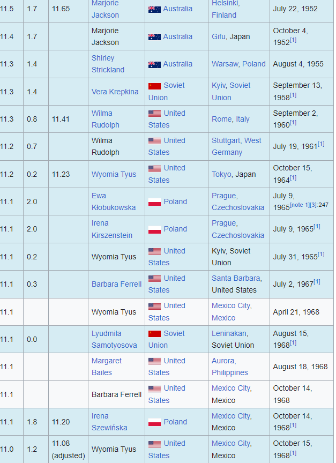Open Poland country link beside Ewa Kłobukowska

[175, 201]
